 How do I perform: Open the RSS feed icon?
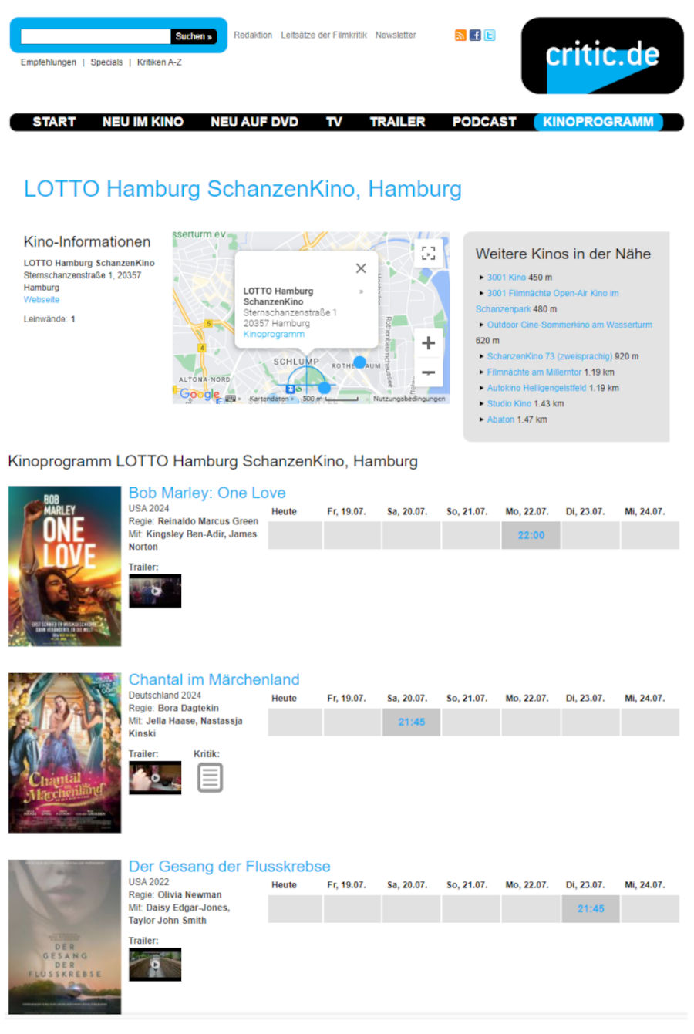(460, 35)
